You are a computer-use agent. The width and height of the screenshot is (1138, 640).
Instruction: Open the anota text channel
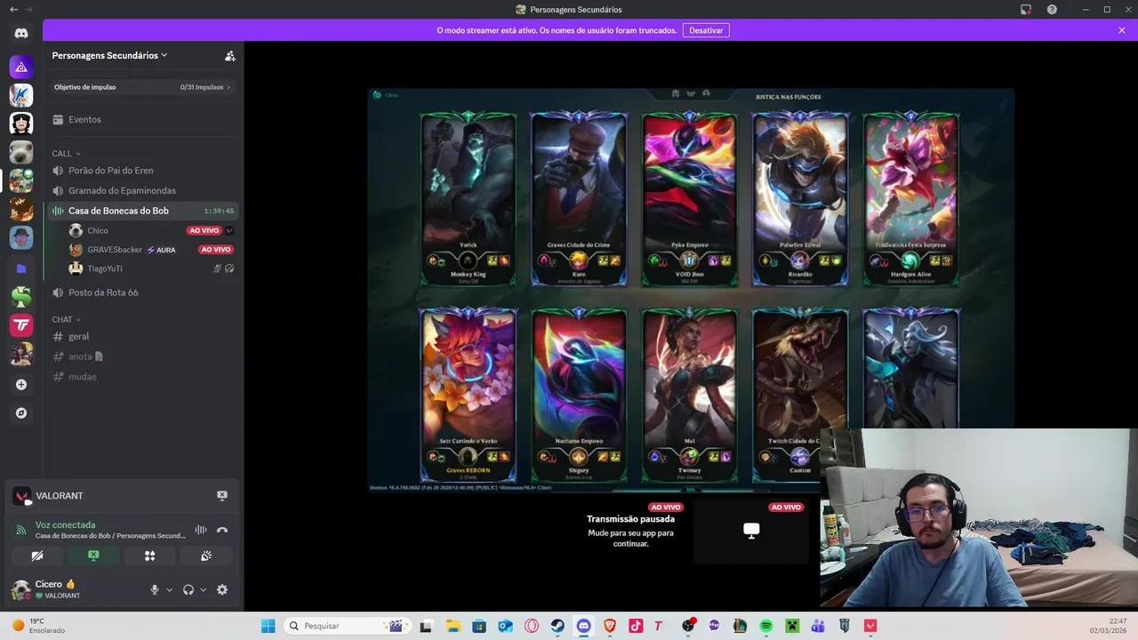point(143,356)
